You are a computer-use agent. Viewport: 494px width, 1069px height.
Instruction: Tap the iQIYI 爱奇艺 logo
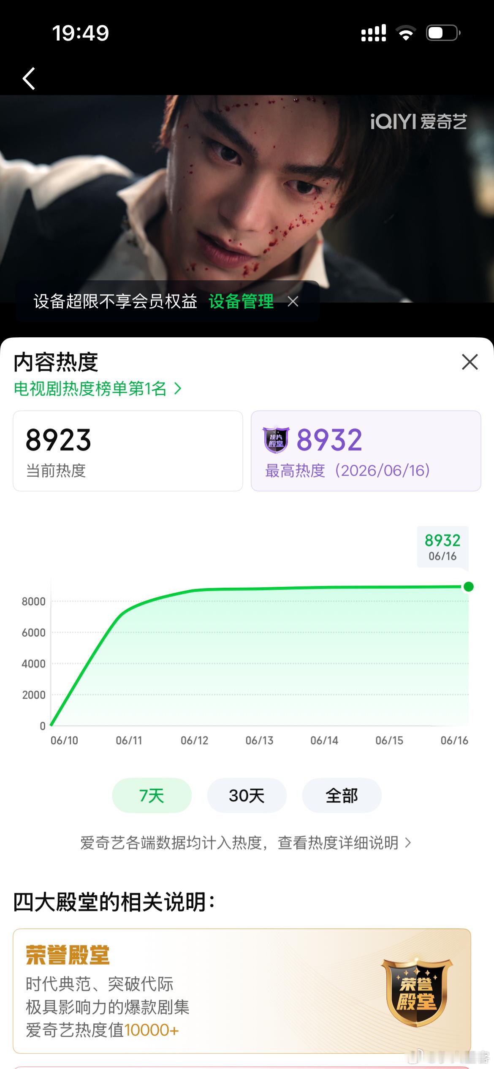(x=418, y=122)
